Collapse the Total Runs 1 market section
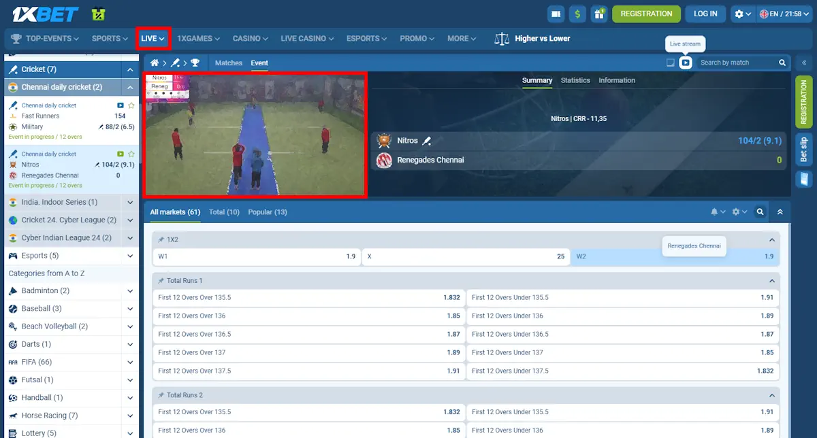 pyautogui.click(x=771, y=280)
